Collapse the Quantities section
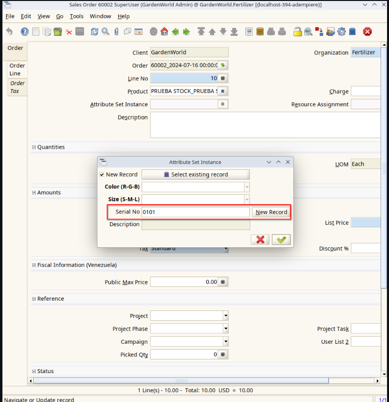Image resolution: width=389 pixels, height=402 pixels. click(x=34, y=147)
